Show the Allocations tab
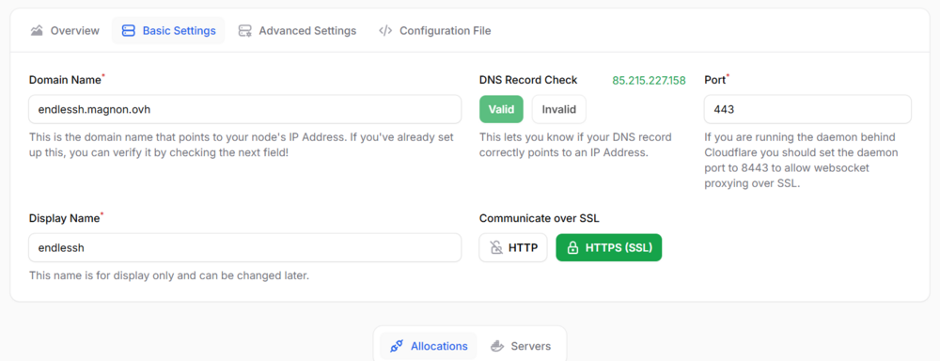 [429, 346]
